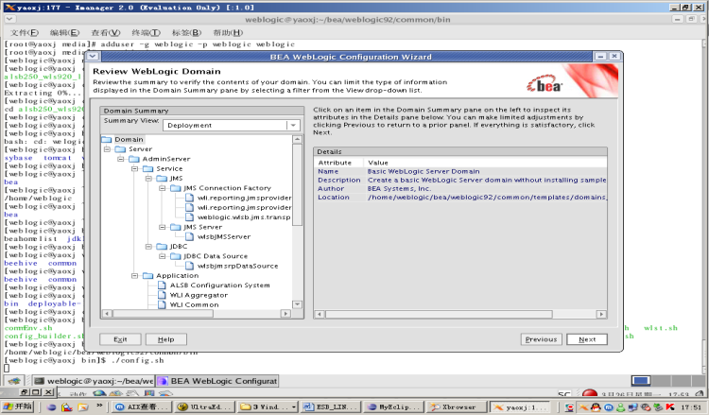Click the Help button
Image resolution: width=709 pixels, height=415 pixels.
click(x=166, y=339)
